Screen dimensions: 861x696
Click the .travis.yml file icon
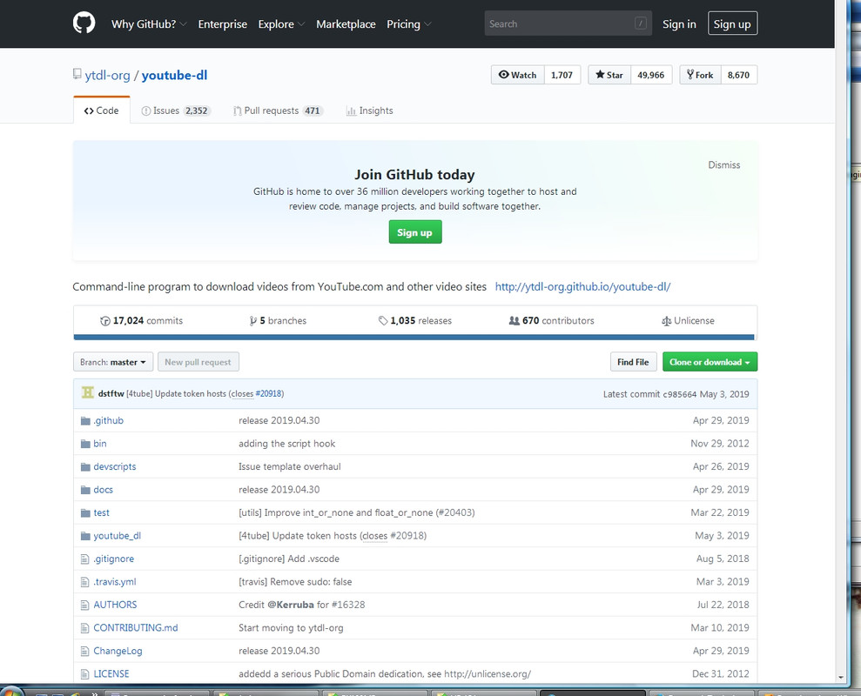(x=84, y=582)
